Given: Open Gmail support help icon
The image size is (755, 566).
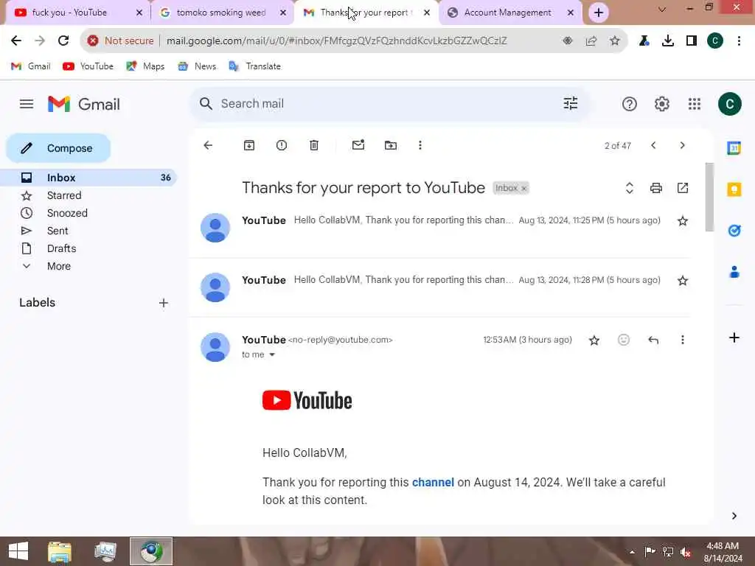Looking at the screenshot, I should tap(630, 104).
